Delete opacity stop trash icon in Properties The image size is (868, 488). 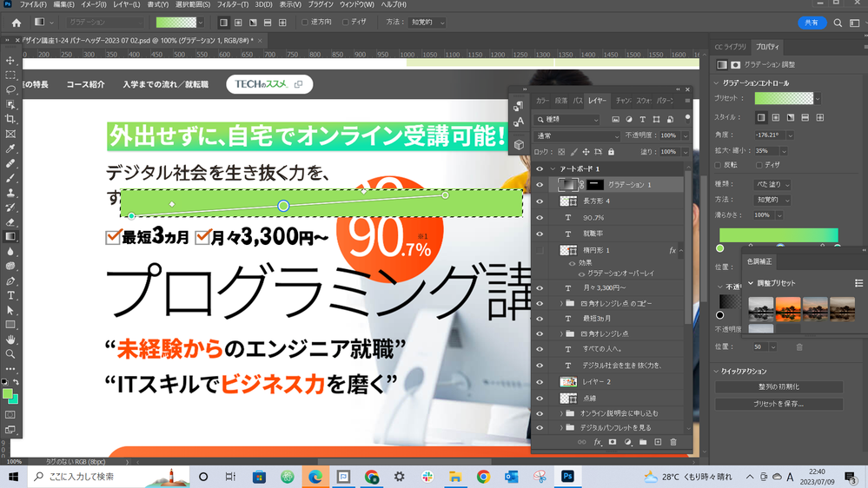(x=798, y=347)
